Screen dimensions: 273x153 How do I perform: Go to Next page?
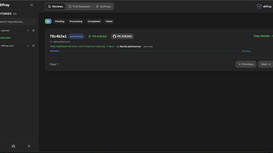coord(265,64)
